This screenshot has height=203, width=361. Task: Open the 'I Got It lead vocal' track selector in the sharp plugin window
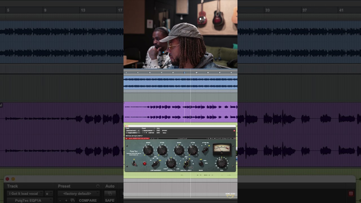click(131, 131)
